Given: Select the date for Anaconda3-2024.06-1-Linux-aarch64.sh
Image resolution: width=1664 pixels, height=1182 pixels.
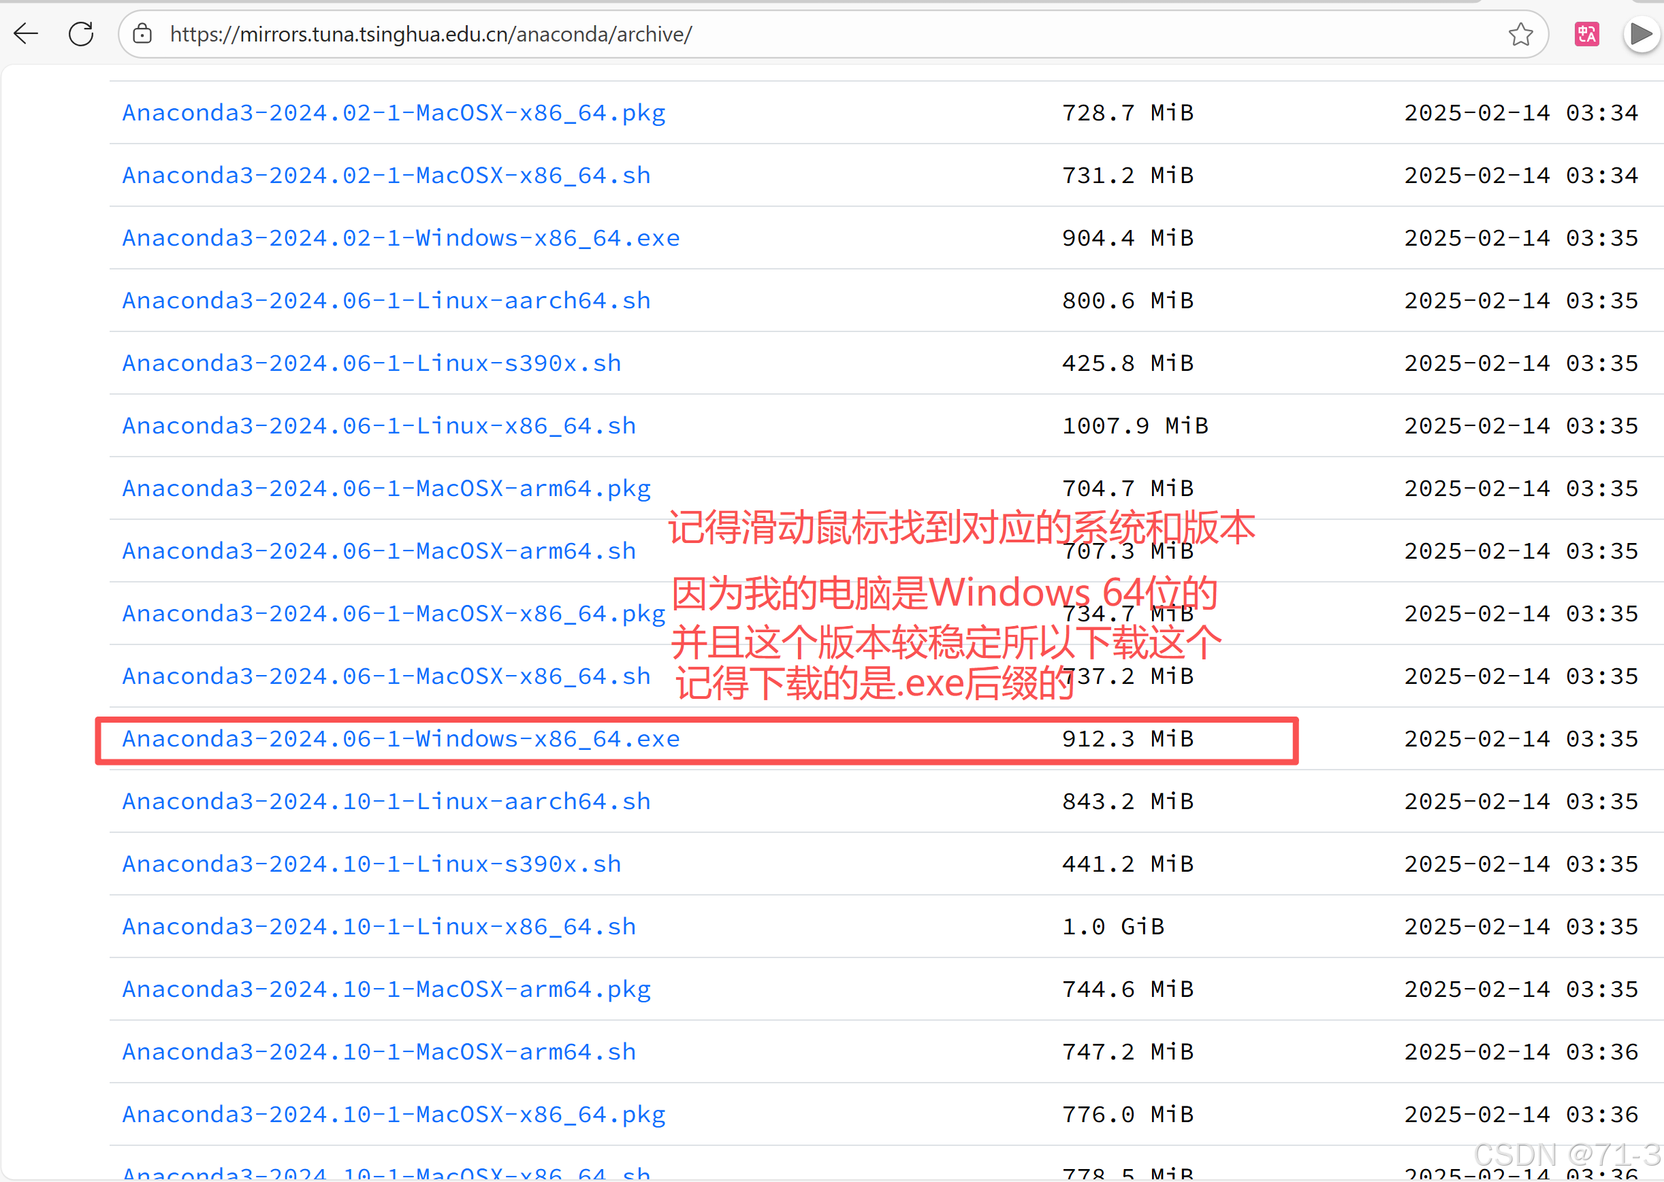Looking at the screenshot, I should point(1521,301).
